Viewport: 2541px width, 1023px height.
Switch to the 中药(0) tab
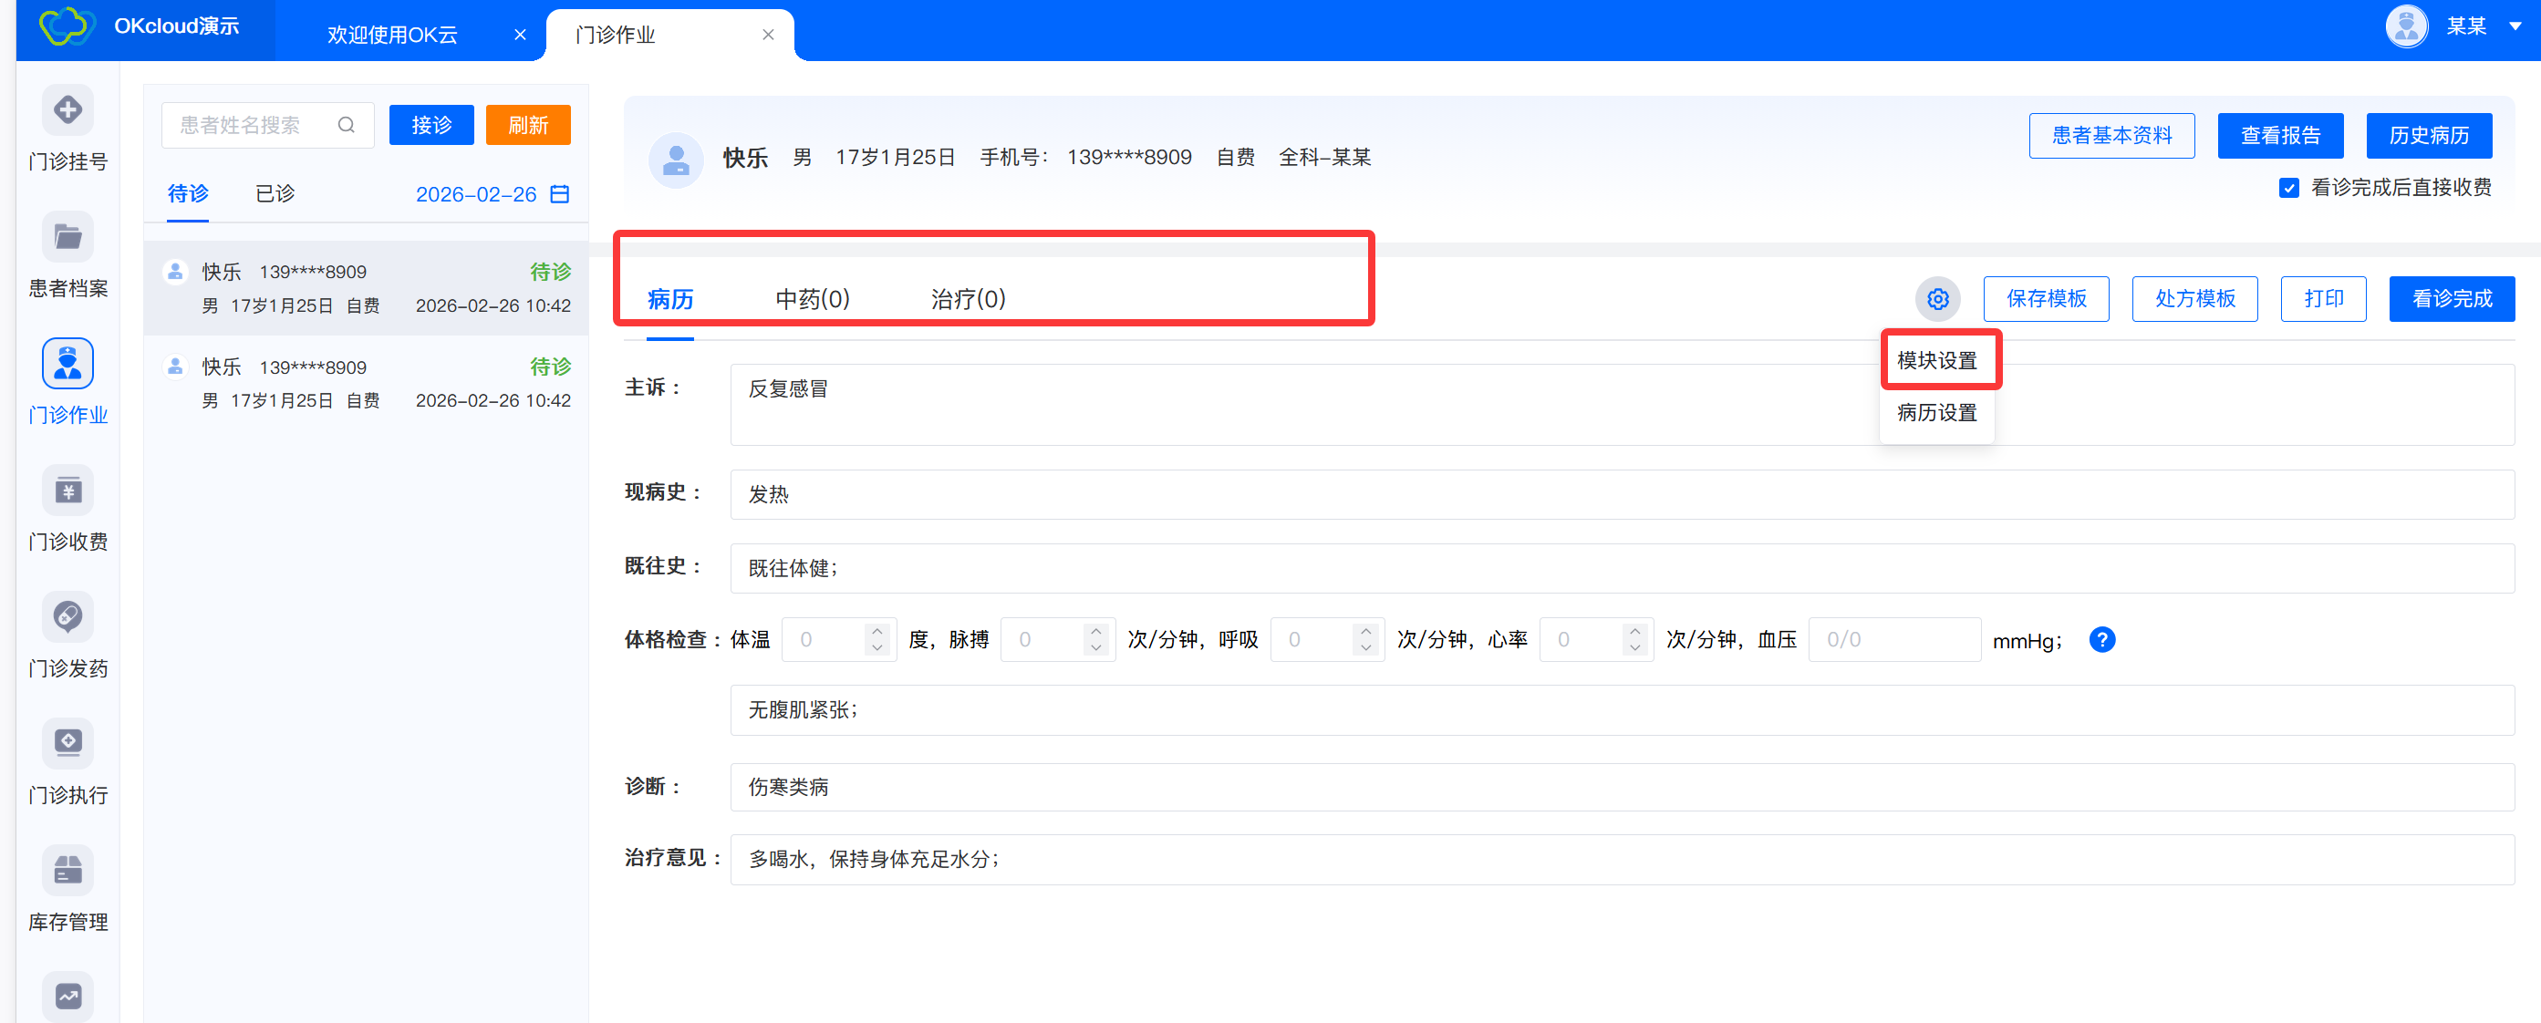tap(812, 299)
